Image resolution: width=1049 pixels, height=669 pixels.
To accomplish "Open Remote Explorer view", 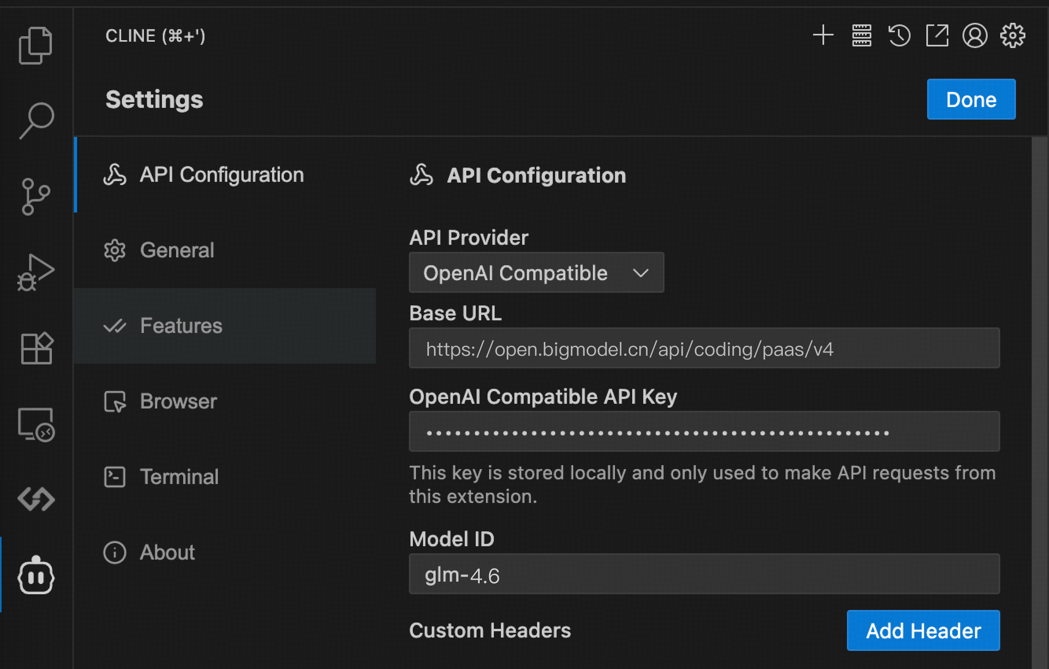I will 36,424.
